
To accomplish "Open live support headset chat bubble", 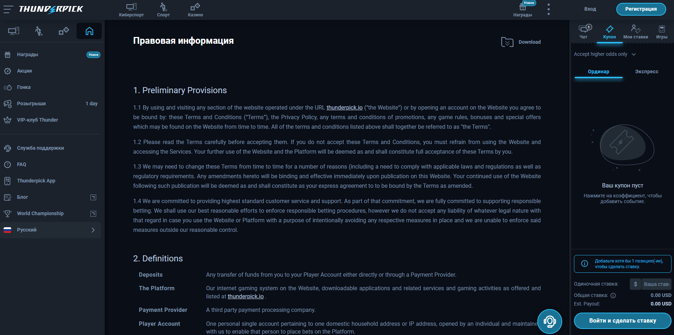I will [550, 321].
